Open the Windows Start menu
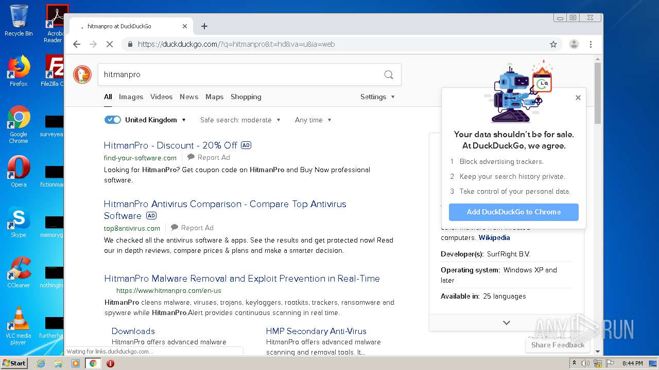This screenshot has height=370, width=659. pyautogui.click(x=14, y=363)
